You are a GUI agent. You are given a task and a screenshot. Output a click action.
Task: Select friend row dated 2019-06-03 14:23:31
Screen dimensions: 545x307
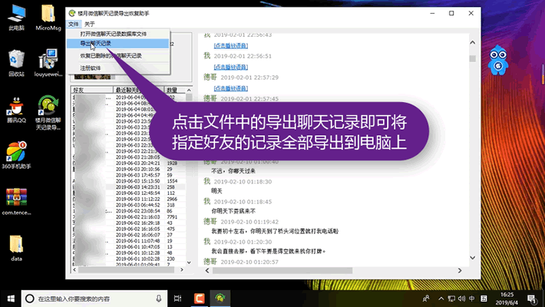[129, 187]
